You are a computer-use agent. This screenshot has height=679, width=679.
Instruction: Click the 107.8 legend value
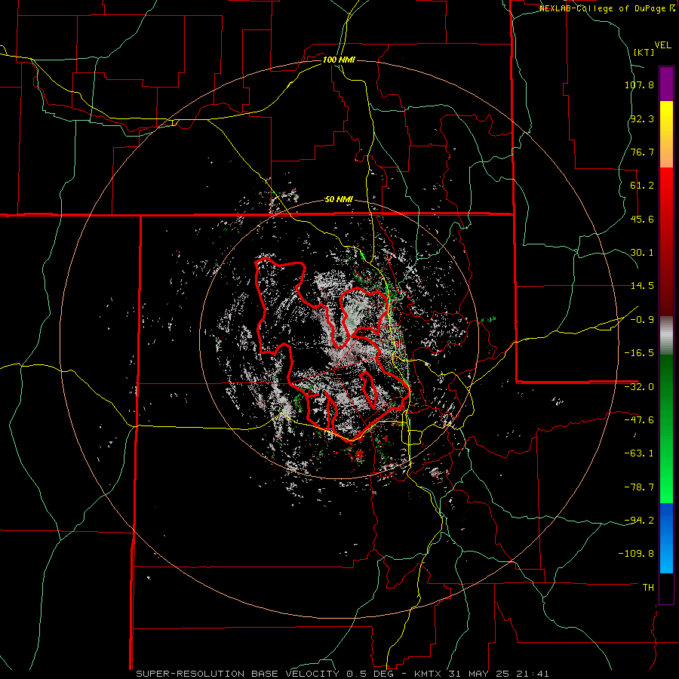tap(639, 84)
